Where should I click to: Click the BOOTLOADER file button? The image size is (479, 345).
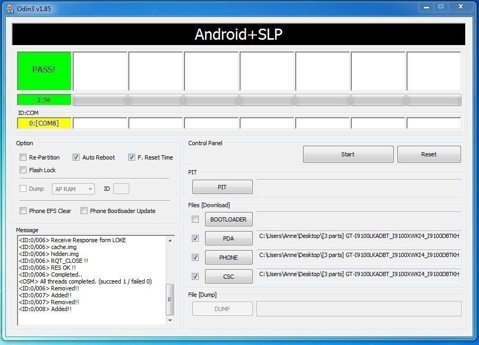tap(228, 219)
